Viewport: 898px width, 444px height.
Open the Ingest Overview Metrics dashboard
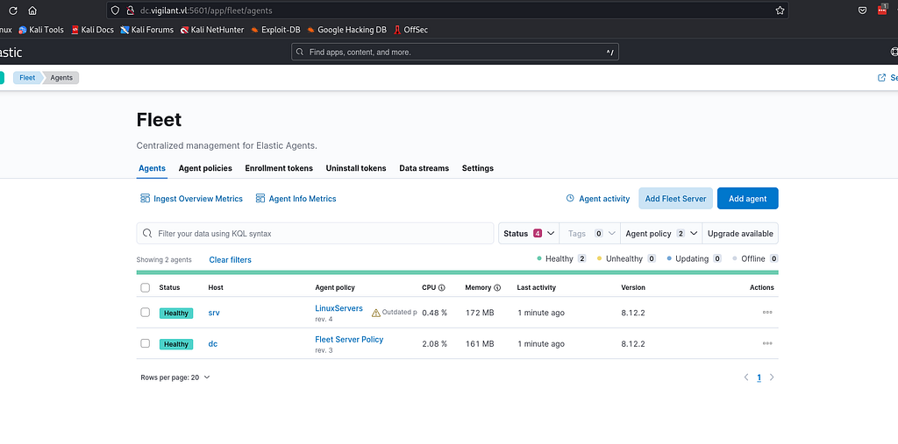(191, 199)
